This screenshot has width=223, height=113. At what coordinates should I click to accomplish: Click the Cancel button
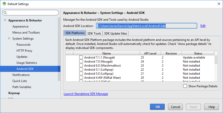click(175, 107)
